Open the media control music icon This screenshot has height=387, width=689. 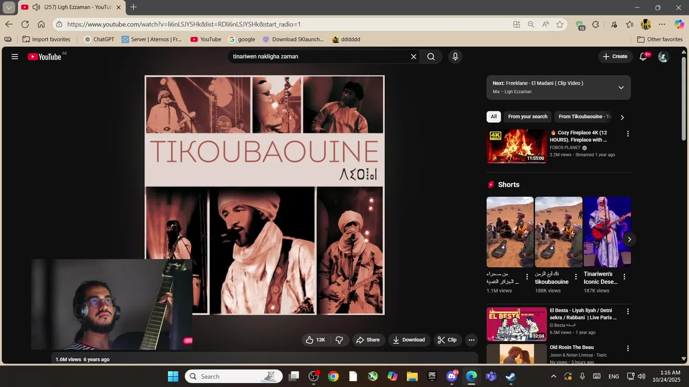click(x=614, y=24)
